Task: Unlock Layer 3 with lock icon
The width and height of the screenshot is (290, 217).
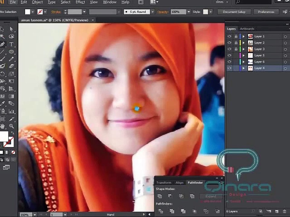Action: 236,49
